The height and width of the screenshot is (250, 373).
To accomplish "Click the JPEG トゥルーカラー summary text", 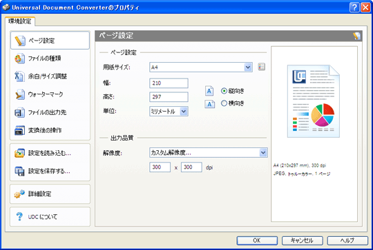I will [x=302, y=174].
